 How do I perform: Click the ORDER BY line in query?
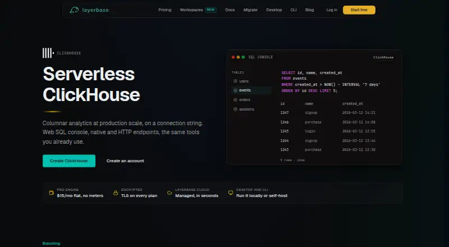click(309, 90)
